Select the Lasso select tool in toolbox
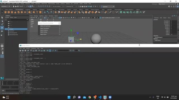The image size is (179, 100). tap(2, 21)
